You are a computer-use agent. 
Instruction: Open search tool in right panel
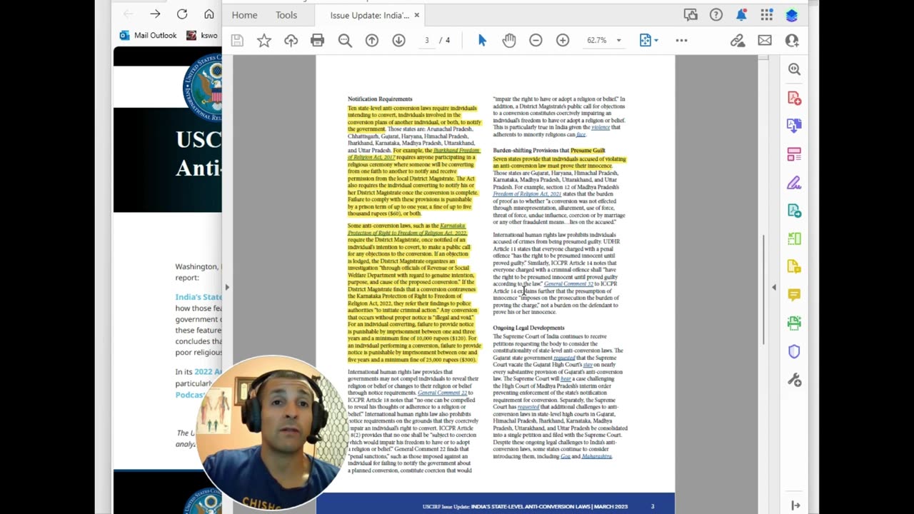794,69
